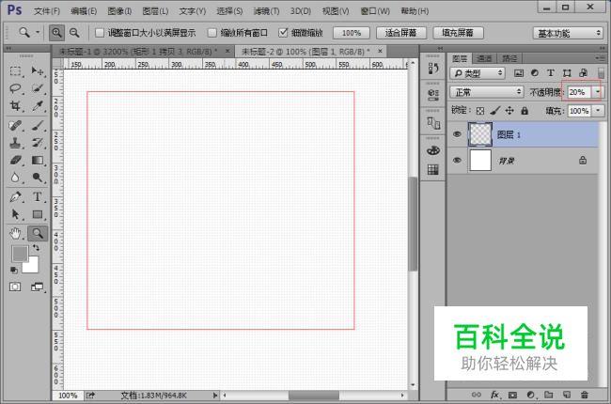Select the Rectangular Marquee tool
Screen dimensions: 611x404
coord(15,70)
